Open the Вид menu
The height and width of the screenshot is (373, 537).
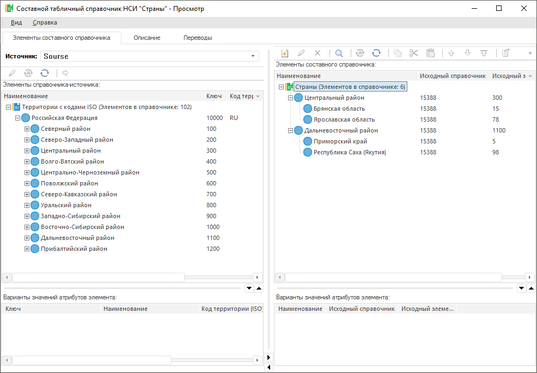pyautogui.click(x=16, y=23)
